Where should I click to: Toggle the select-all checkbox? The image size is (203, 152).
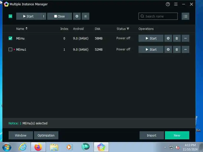tap(10, 16)
